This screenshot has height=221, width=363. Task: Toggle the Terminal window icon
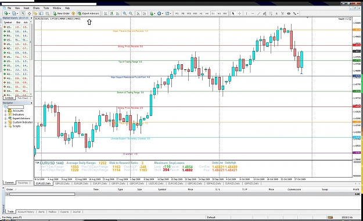point(41,13)
